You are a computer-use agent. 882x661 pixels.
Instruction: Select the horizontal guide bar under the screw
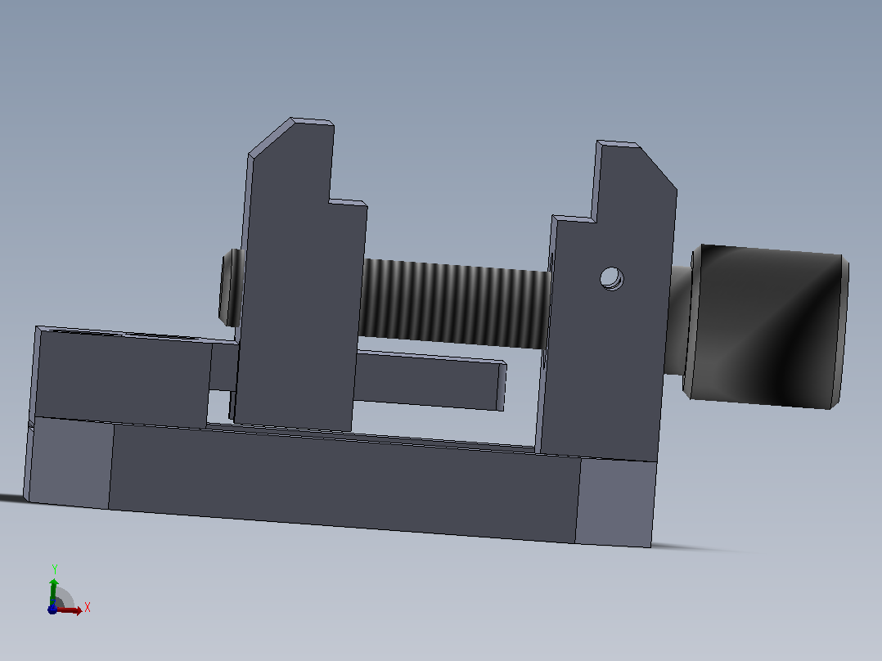pos(430,381)
